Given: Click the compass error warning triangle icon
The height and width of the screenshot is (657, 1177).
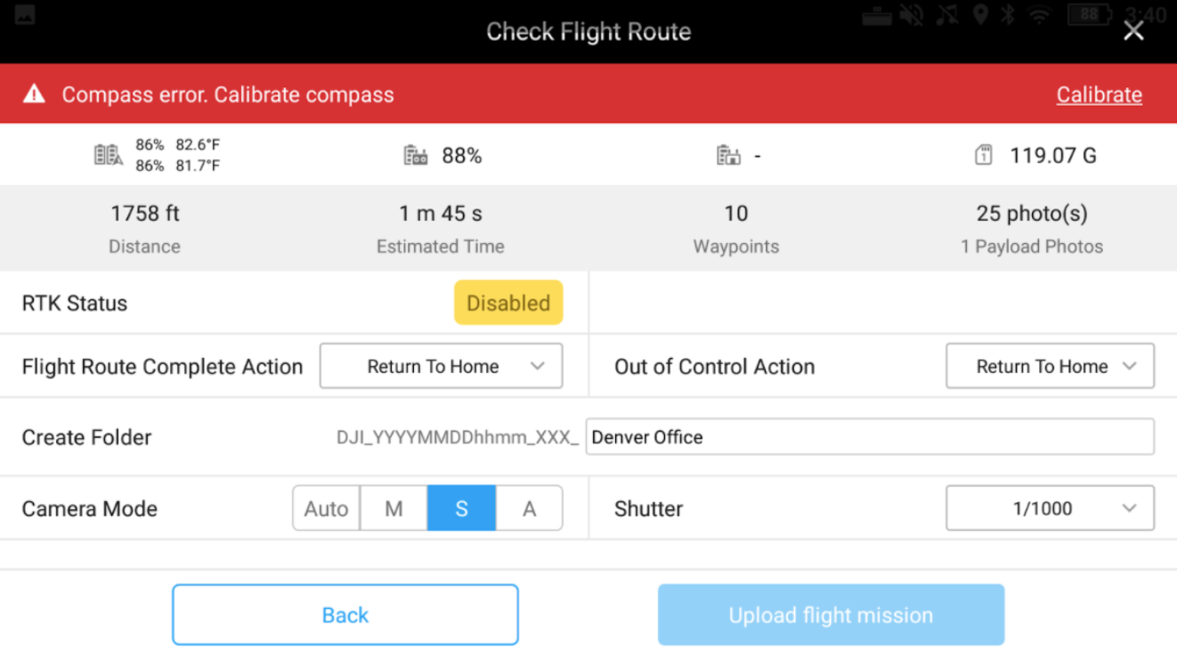Looking at the screenshot, I should (x=34, y=94).
